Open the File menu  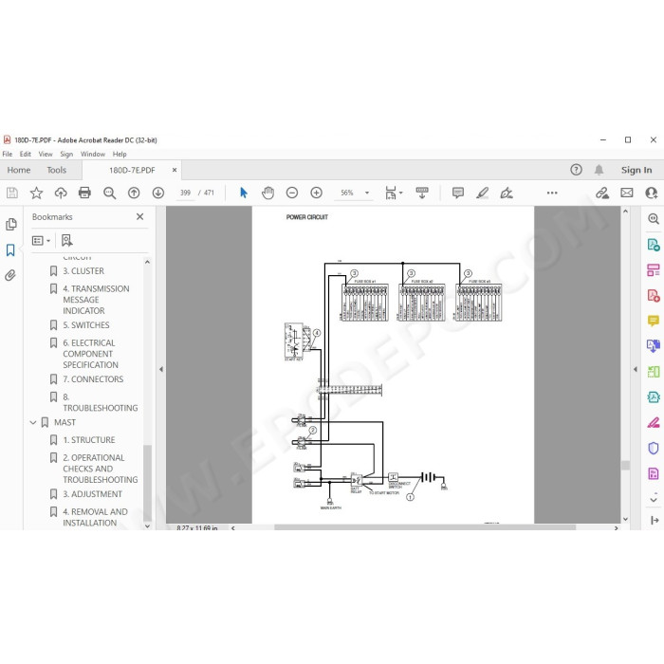tap(8, 154)
